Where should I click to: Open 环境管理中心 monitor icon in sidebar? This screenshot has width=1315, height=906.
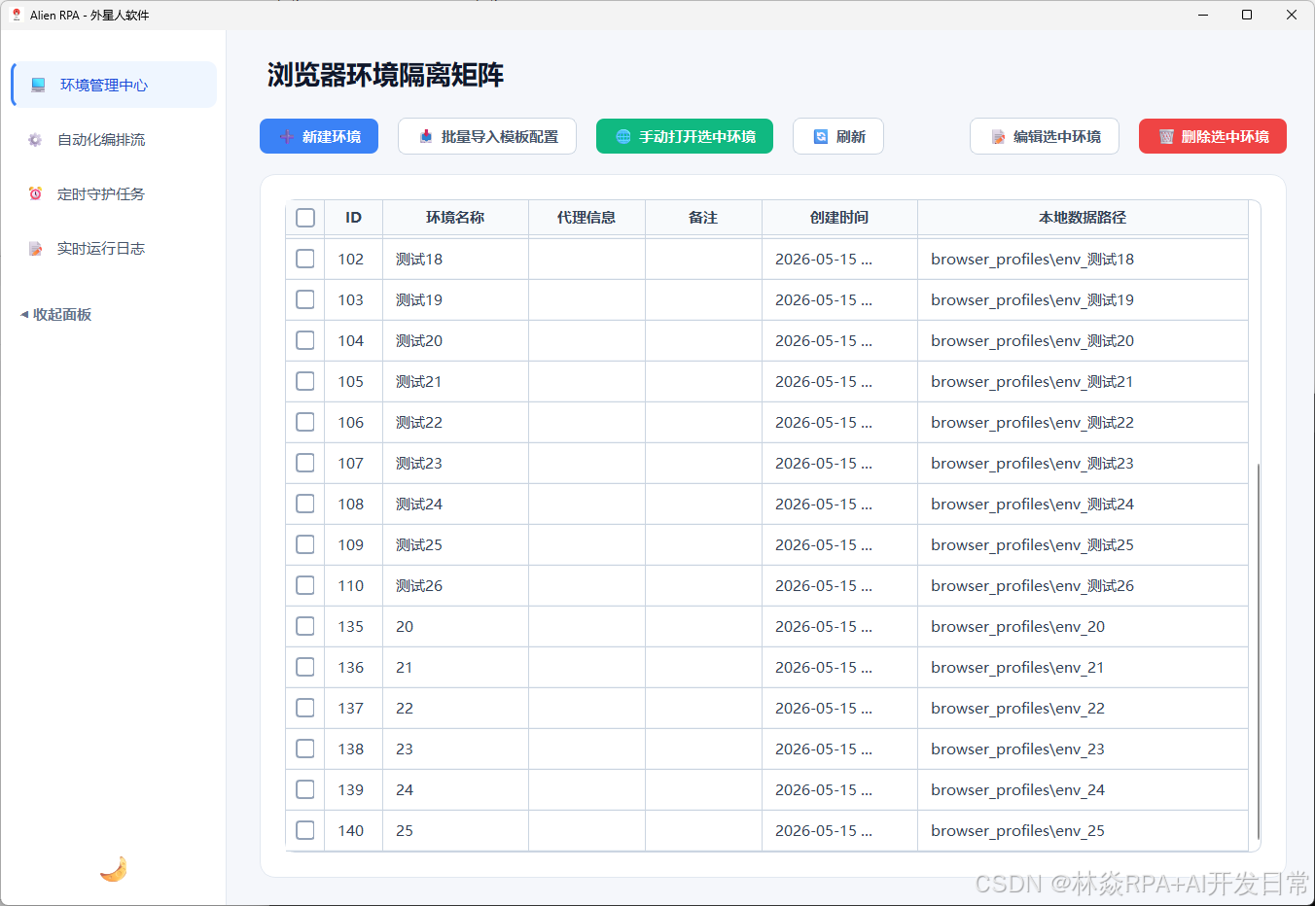(38, 85)
